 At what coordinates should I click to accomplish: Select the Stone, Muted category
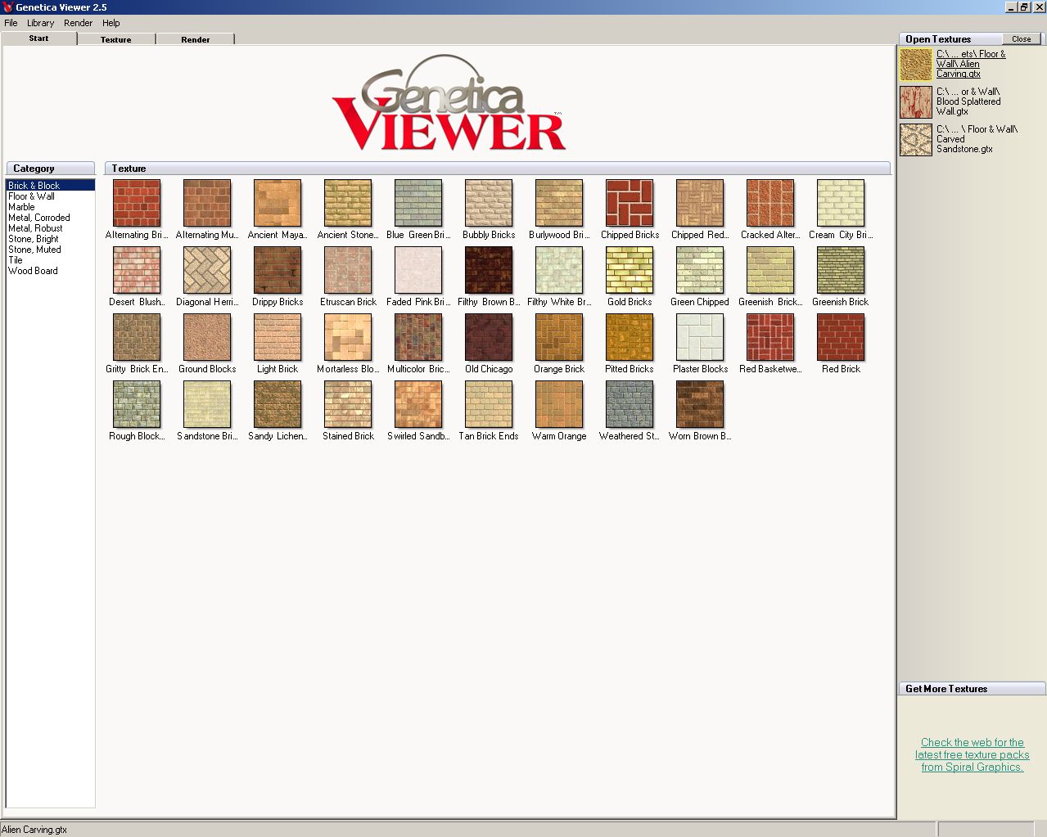coord(50,250)
